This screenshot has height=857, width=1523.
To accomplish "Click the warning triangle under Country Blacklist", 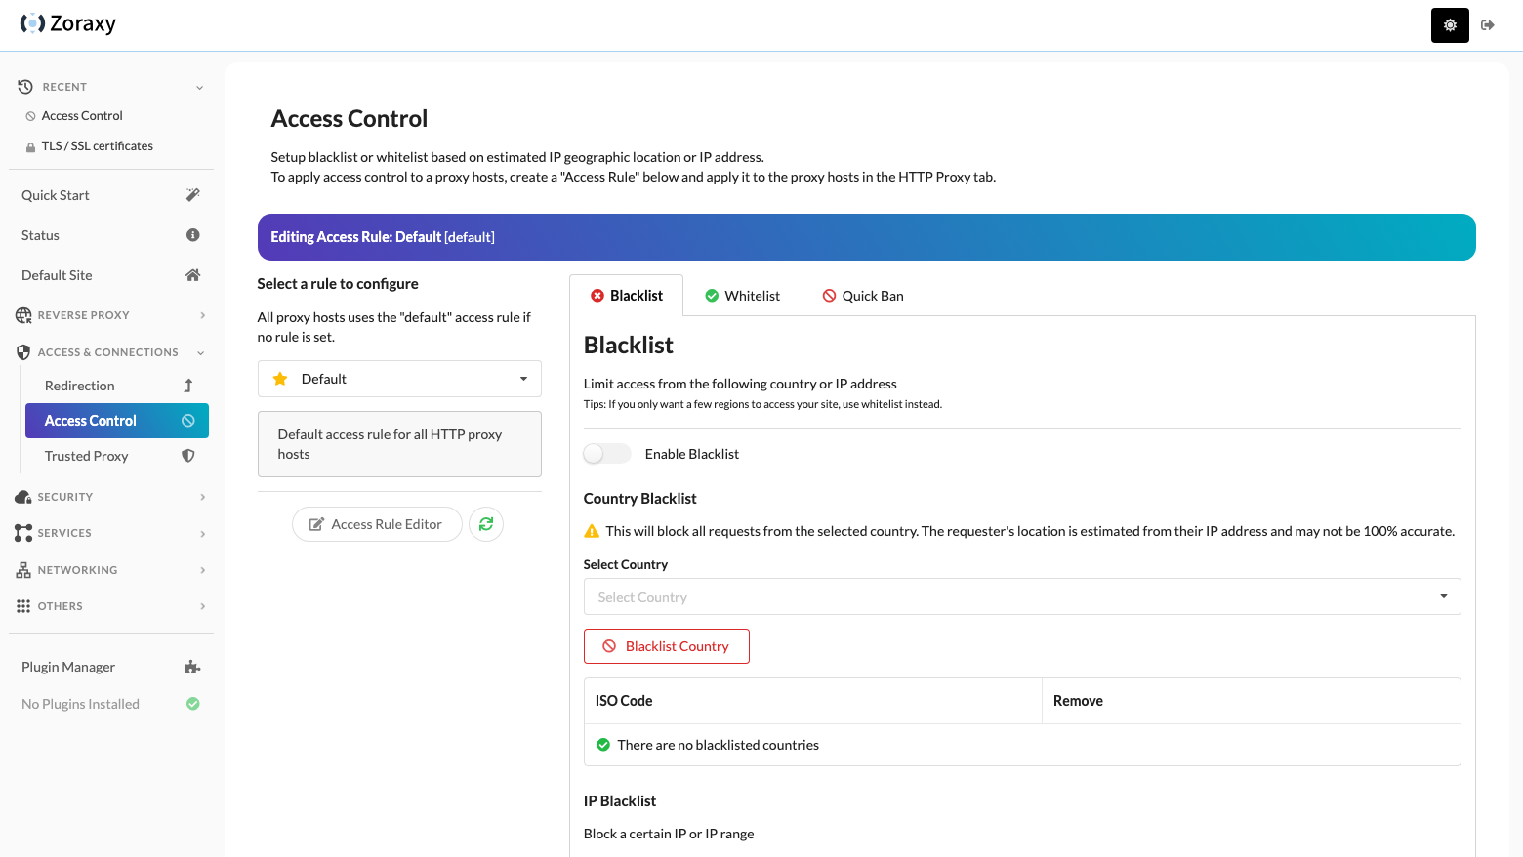I will coord(592,531).
